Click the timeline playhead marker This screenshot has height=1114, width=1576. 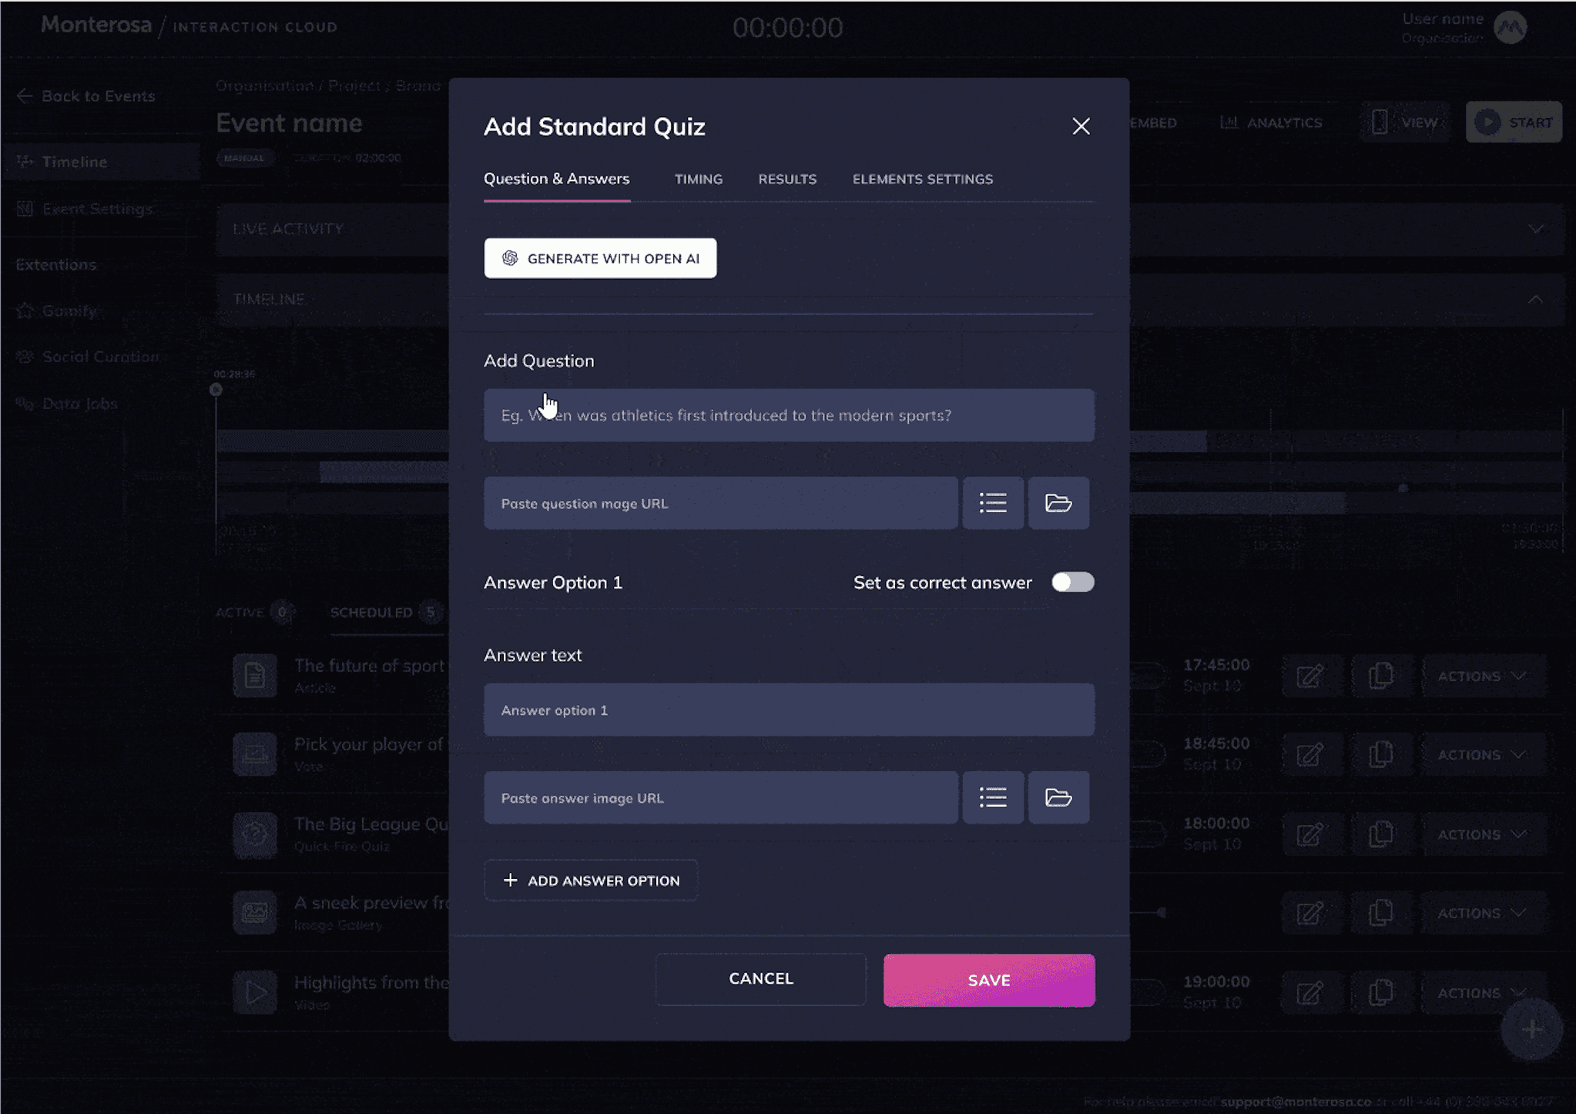[216, 390]
